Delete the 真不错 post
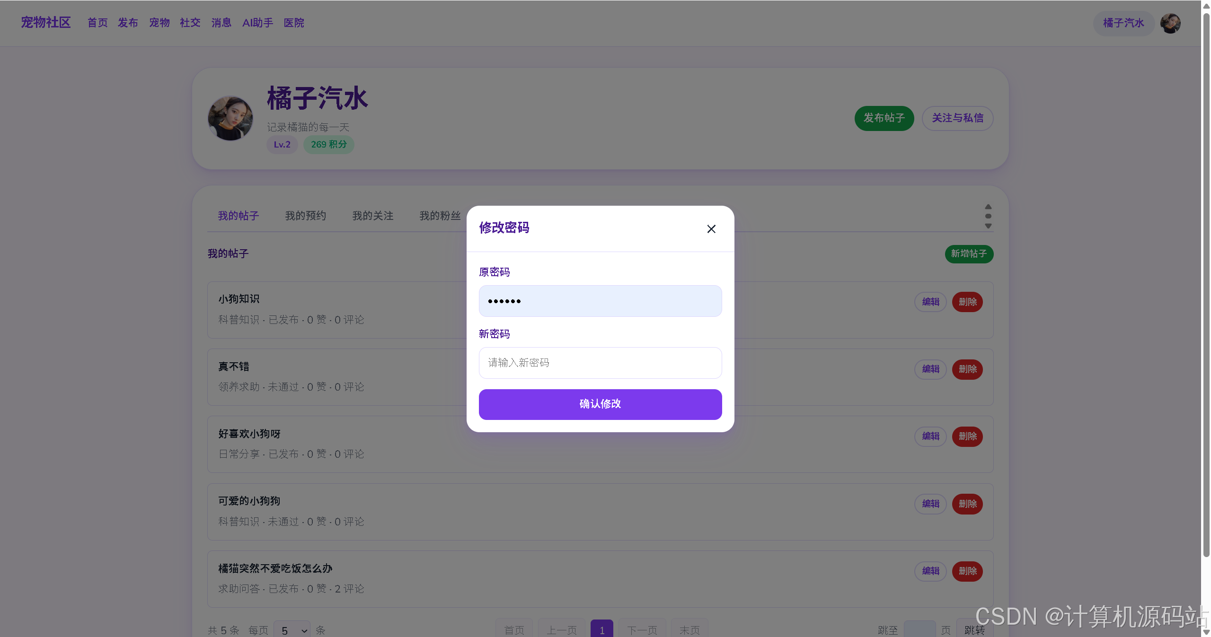This screenshot has width=1211, height=637. point(967,369)
